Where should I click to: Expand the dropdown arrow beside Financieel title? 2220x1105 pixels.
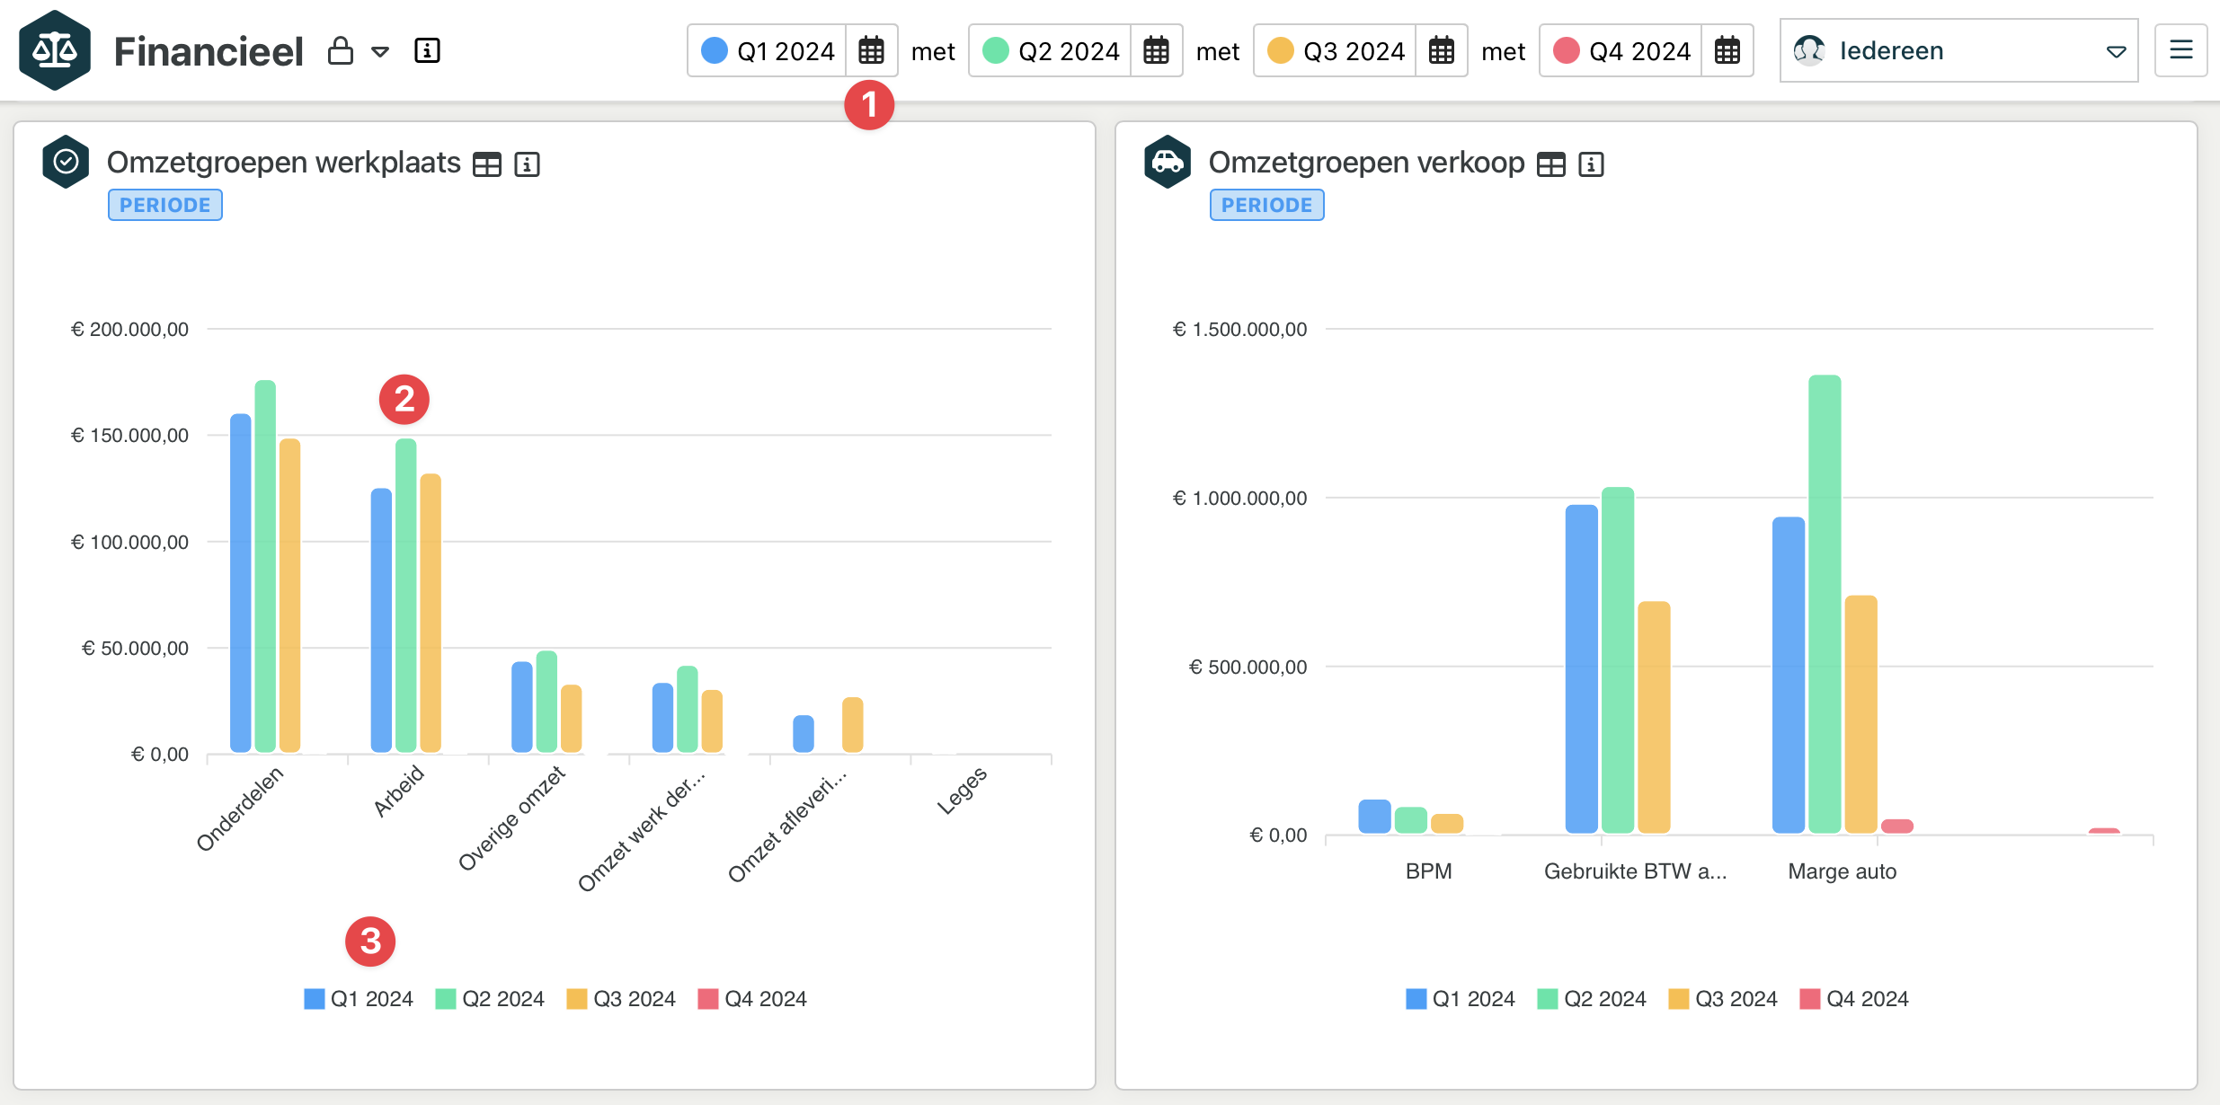pyautogui.click(x=380, y=52)
